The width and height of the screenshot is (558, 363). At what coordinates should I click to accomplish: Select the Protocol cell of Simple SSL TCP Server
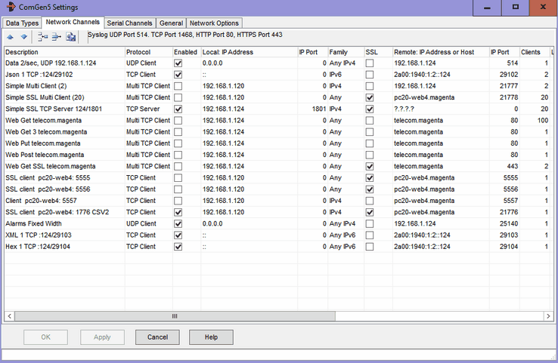click(x=148, y=109)
